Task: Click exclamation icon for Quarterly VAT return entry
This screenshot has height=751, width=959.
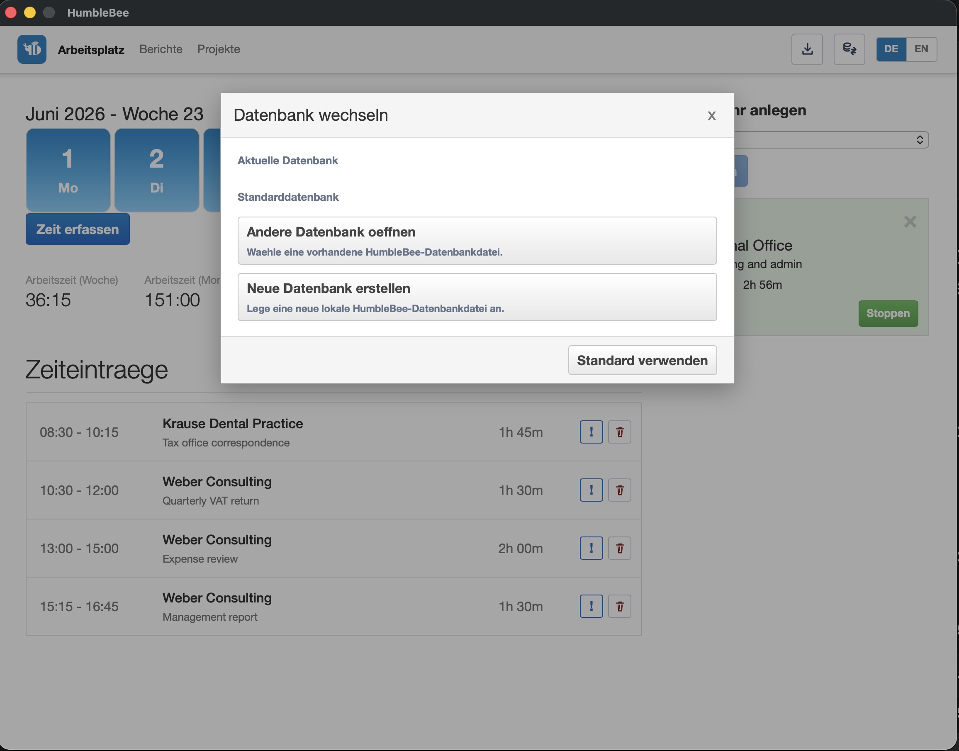Action: pyautogui.click(x=591, y=490)
